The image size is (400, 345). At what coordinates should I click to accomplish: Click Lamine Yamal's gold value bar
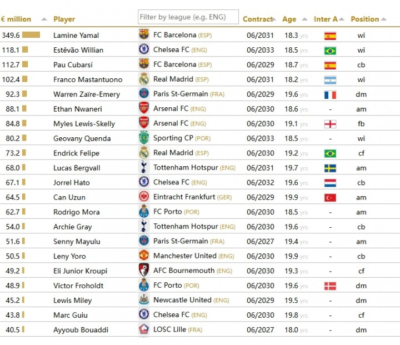point(31,35)
